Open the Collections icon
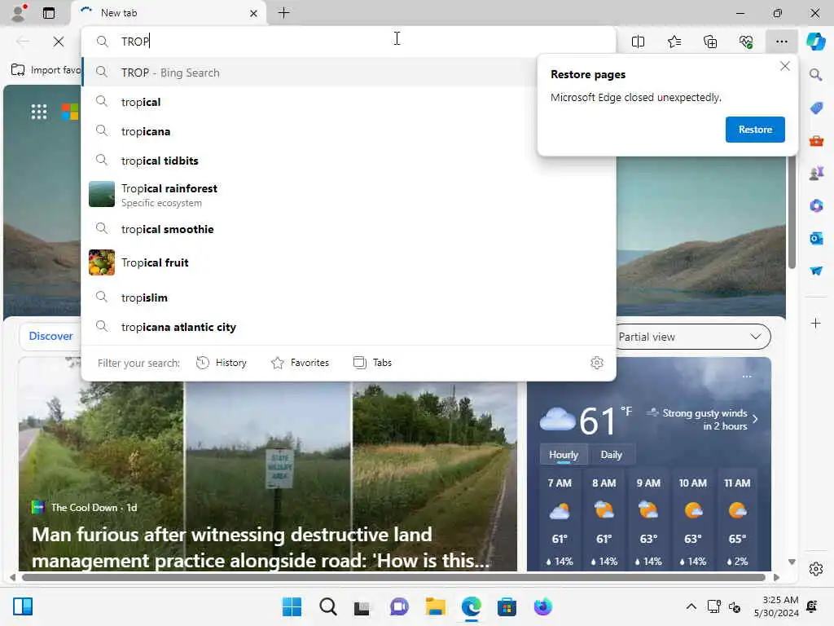Screen dimensions: 834x626 (x=710, y=42)
